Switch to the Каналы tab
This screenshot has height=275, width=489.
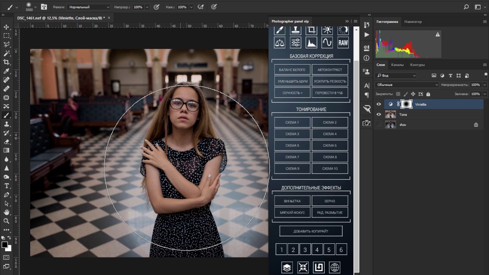[397, 65]
